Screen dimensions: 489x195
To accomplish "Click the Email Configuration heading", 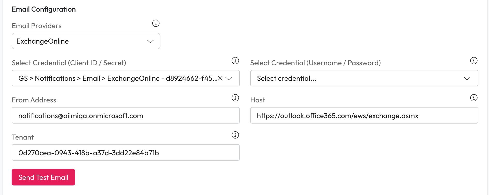I will (x=44, y=9).
